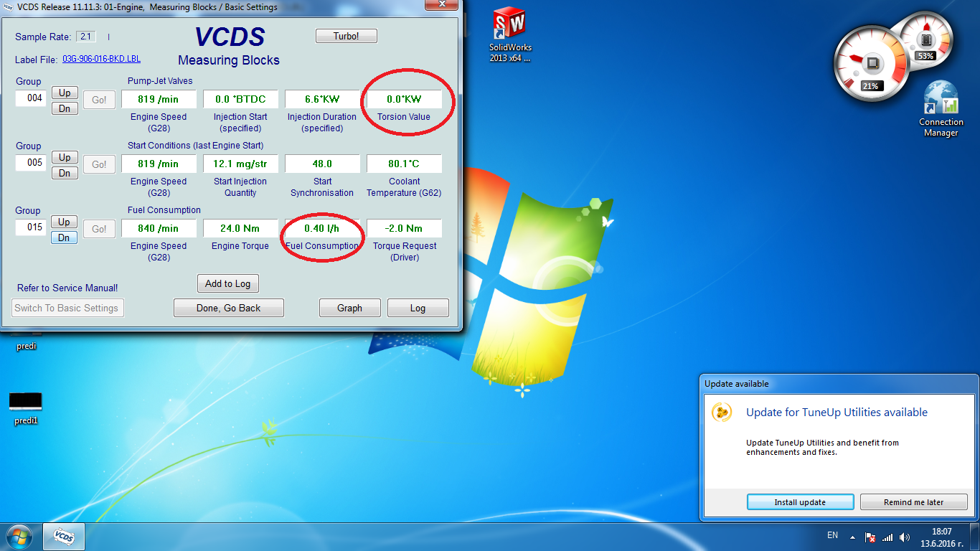Click Done, Go Back button
980x551 pixels.
(x=228, y=308)
